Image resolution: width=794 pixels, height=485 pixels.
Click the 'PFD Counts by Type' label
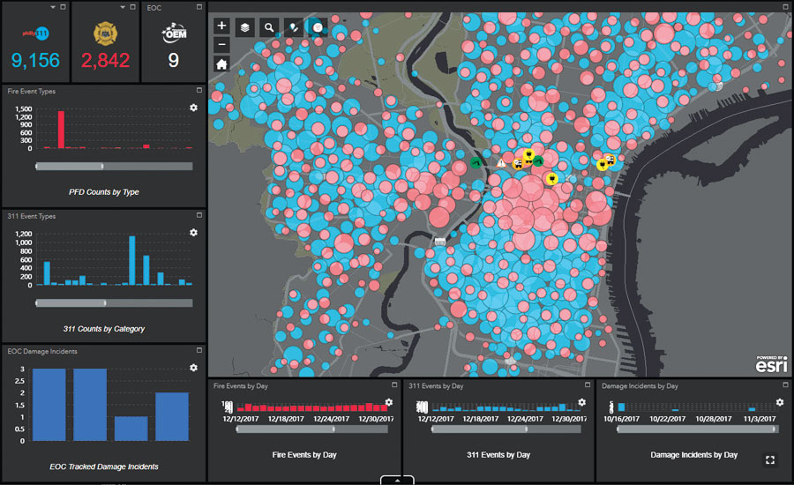[x=104, y=192]
